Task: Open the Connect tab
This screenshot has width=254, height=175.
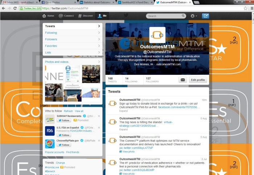Action: tap(66, 16)
